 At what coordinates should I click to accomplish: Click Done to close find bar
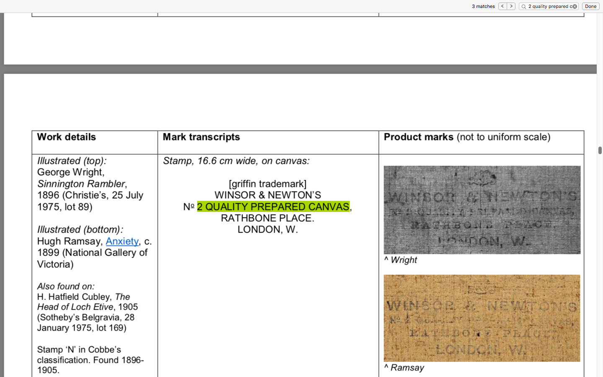[x=590, y=6]
